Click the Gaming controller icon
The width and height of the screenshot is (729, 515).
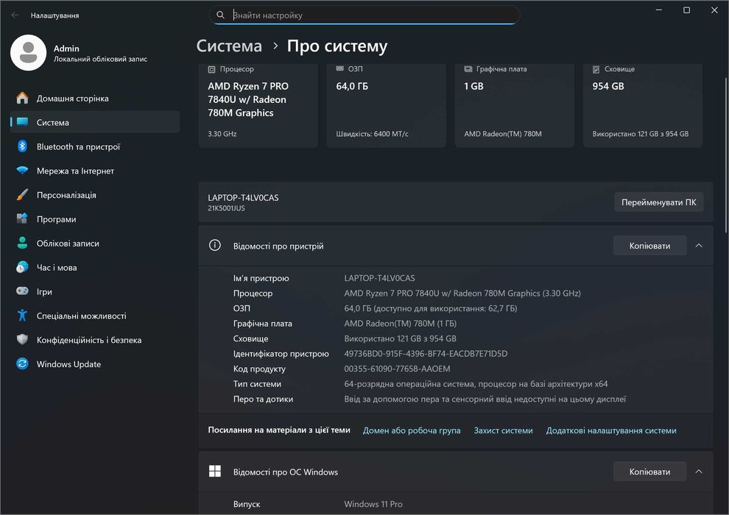click(x=22, y=291)
